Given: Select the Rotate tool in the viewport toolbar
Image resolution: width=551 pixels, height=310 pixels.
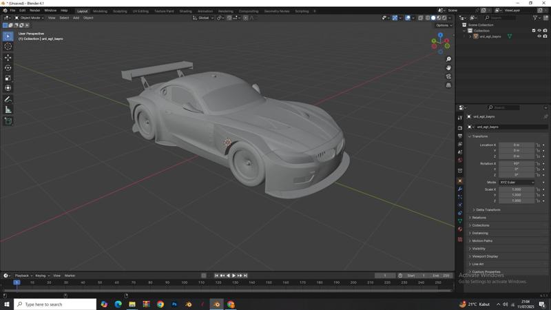Looking at the screenshot, I should 8,68.
